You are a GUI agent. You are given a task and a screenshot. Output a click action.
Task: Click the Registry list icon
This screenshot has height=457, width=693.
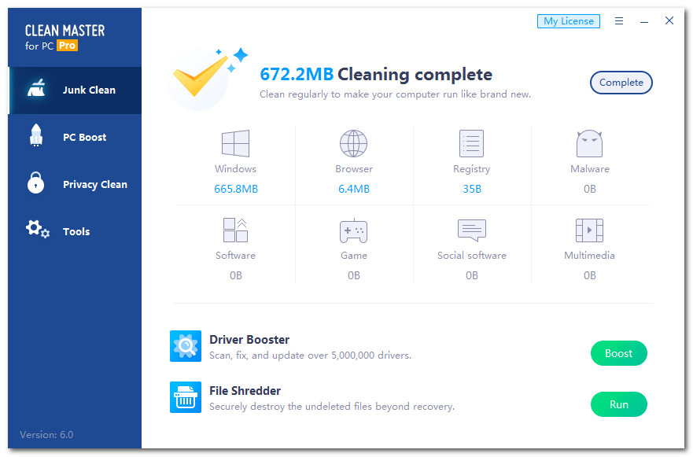coord(472,143)
